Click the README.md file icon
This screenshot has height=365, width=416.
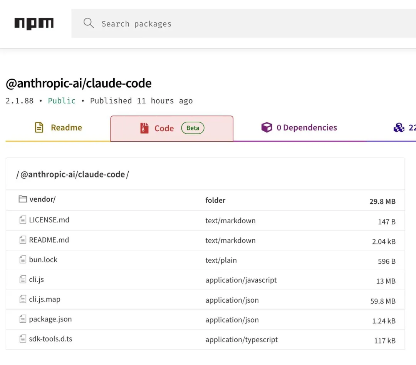tap(23, 240)
